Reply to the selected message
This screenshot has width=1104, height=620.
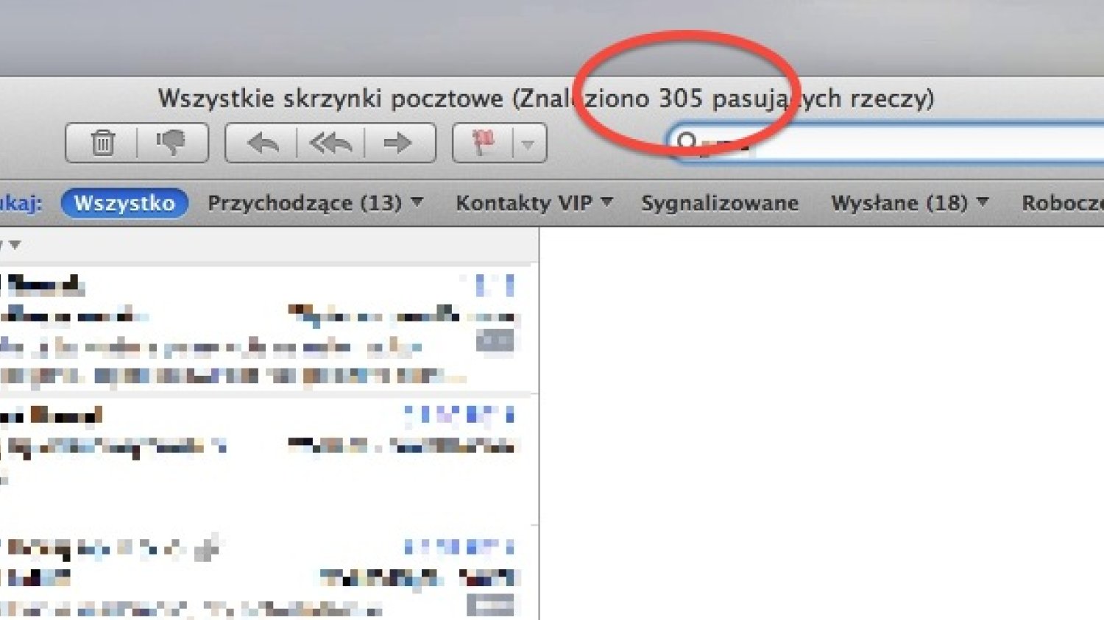pos(261,143)
